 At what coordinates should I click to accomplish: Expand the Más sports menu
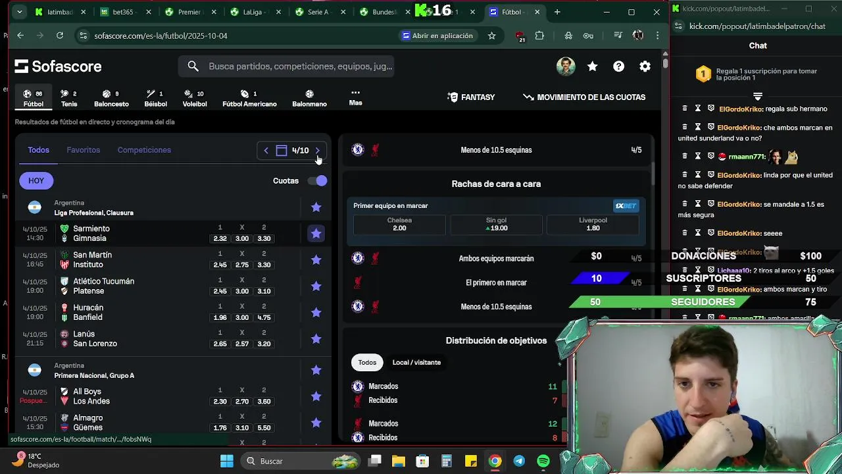355,98
